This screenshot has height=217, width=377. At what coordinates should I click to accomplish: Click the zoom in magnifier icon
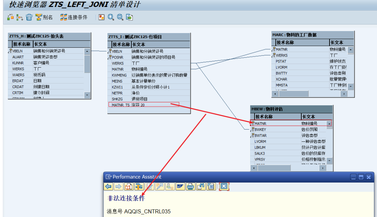tap(111, 17)
